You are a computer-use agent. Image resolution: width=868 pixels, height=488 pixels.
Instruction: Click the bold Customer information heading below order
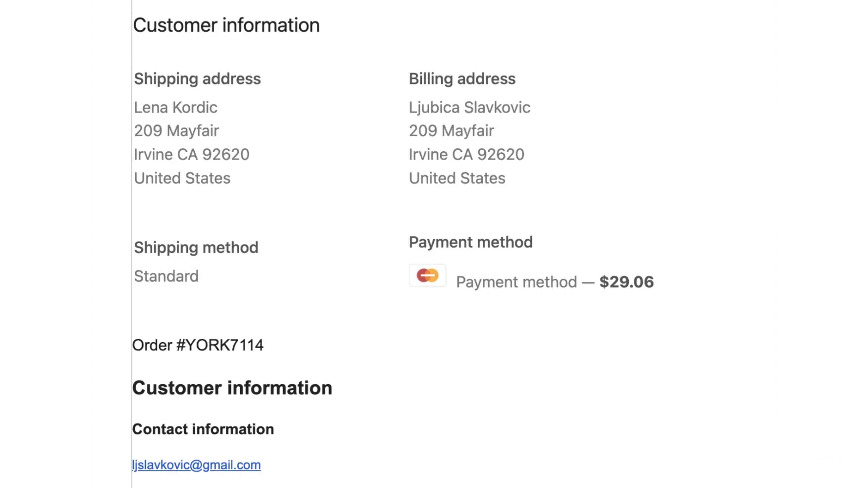click(x=232, y=388)
